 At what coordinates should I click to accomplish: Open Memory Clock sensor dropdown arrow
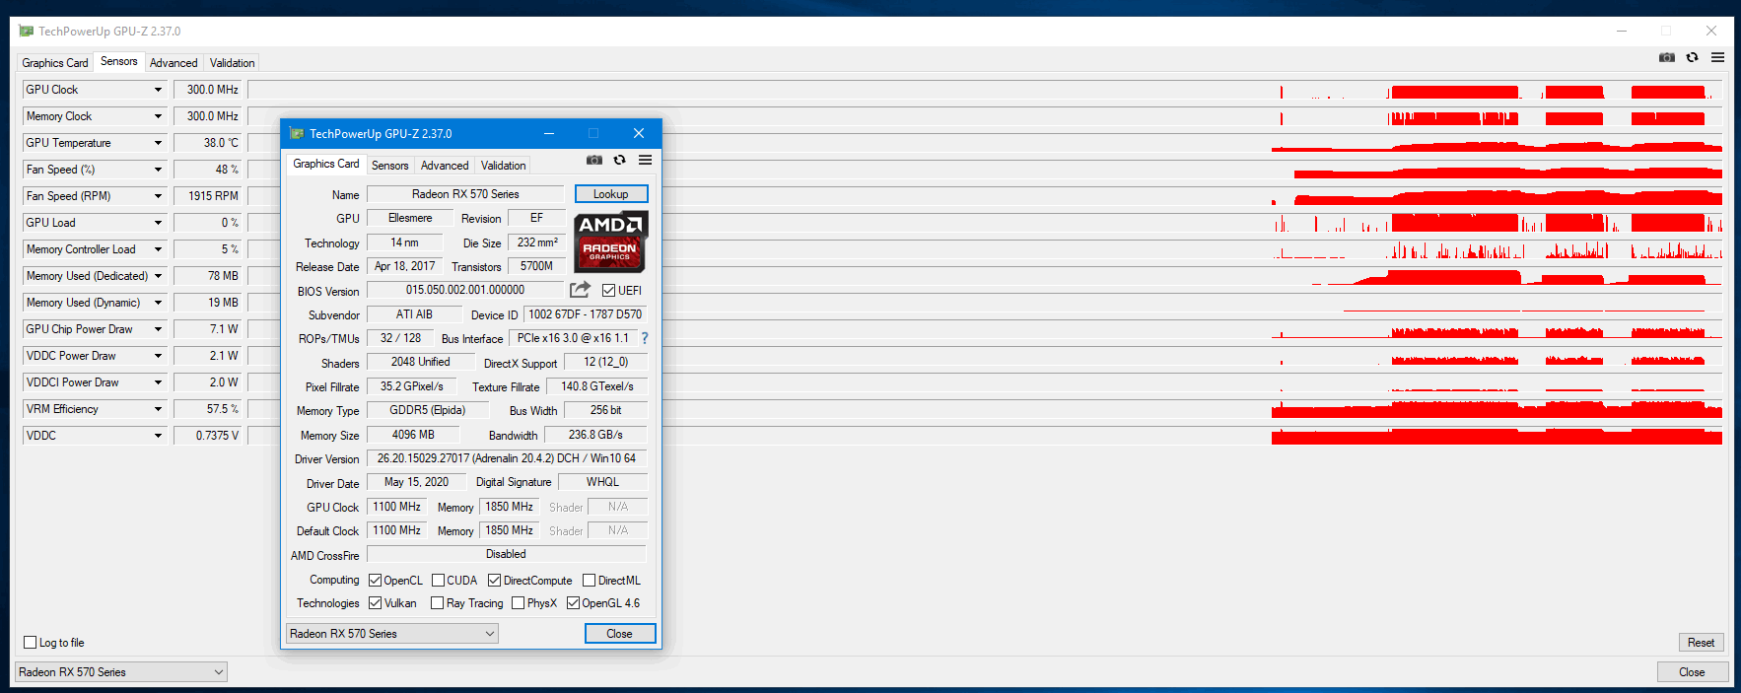(x=158, y=116)
